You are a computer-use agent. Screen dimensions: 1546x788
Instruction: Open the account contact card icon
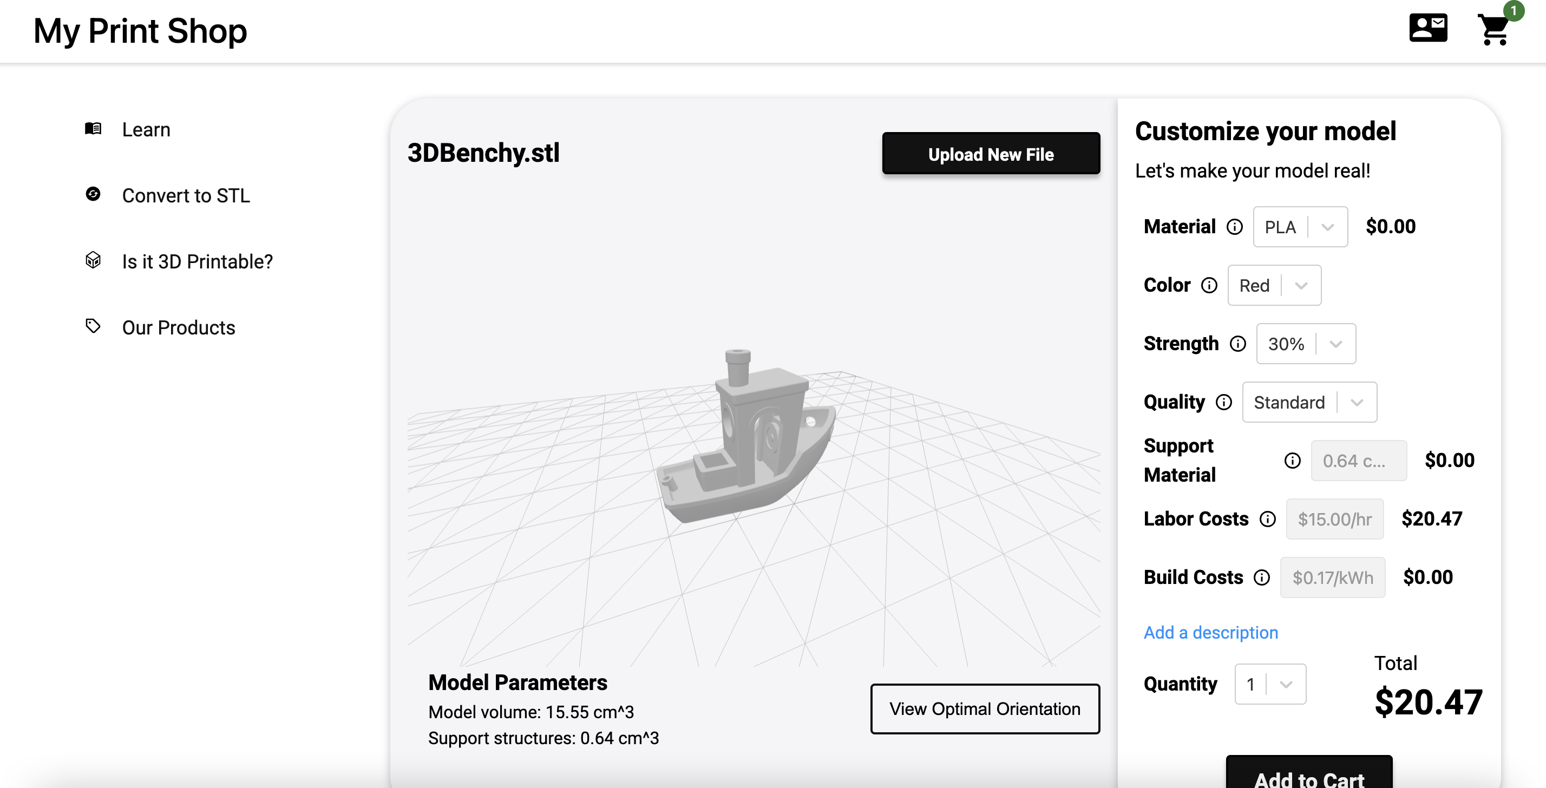pos(1429,28)
